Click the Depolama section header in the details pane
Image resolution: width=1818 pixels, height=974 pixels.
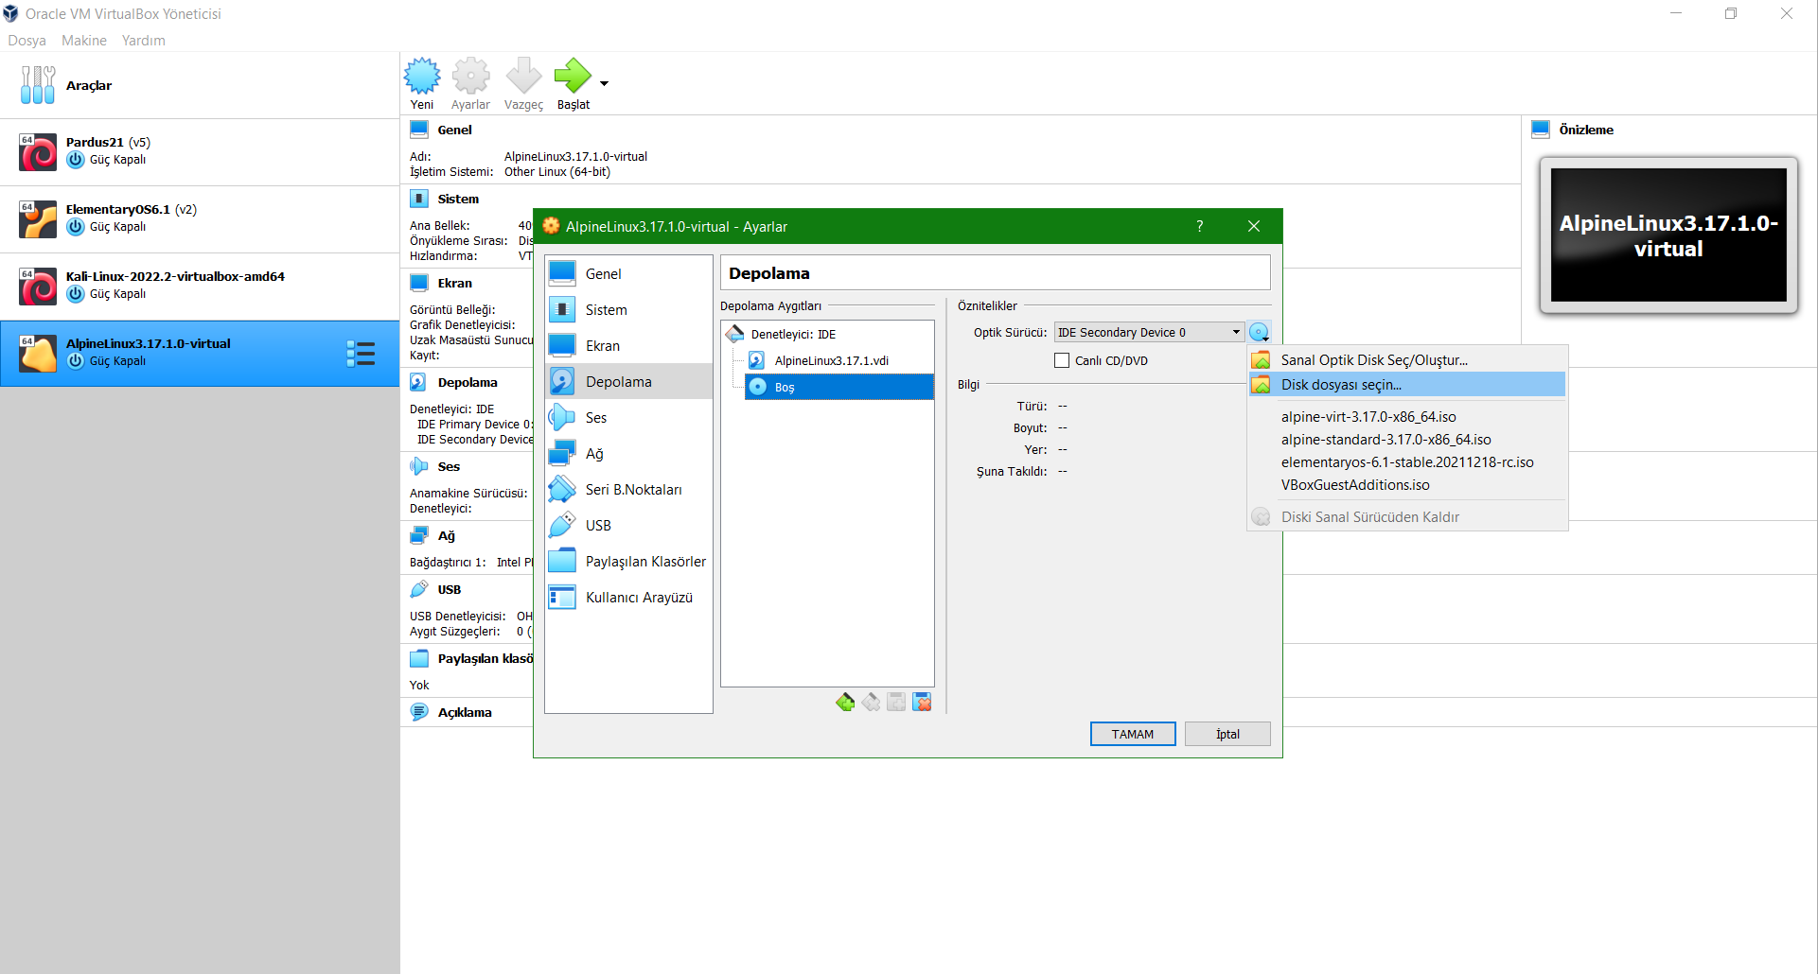click(x=468, y=382)
